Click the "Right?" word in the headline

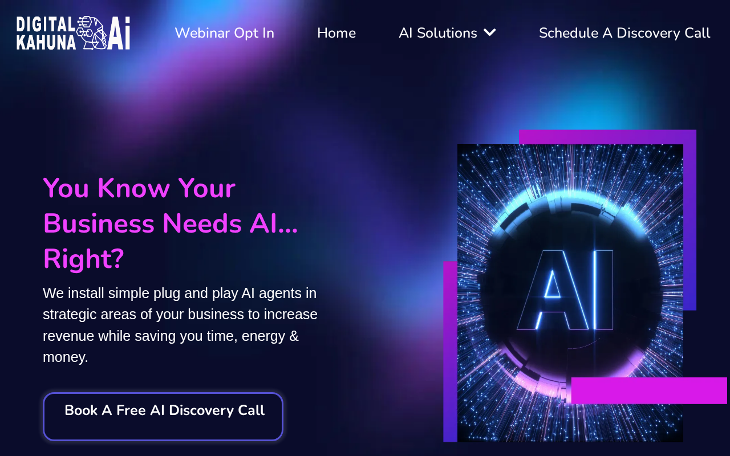pos(83,259)
